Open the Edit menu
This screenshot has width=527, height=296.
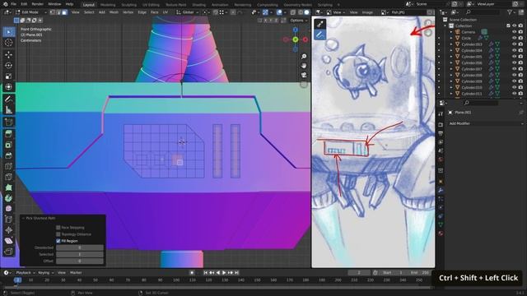24,4
